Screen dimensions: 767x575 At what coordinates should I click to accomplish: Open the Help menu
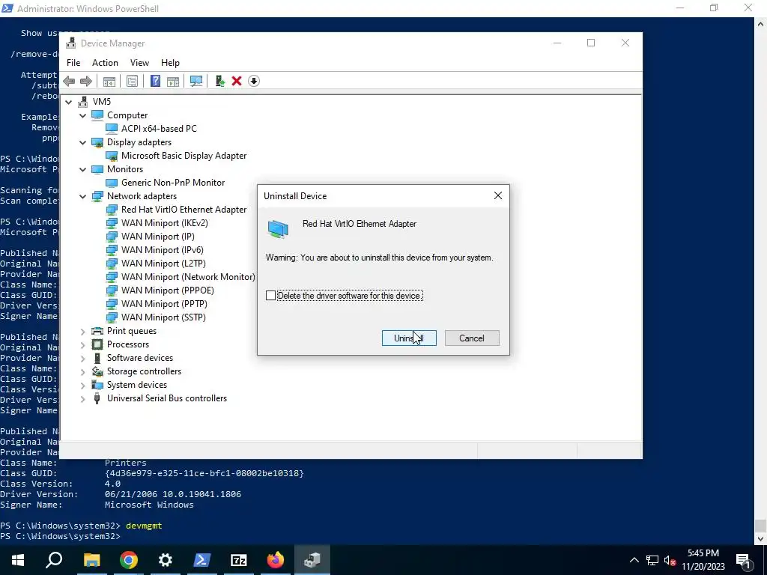point(170,63)
